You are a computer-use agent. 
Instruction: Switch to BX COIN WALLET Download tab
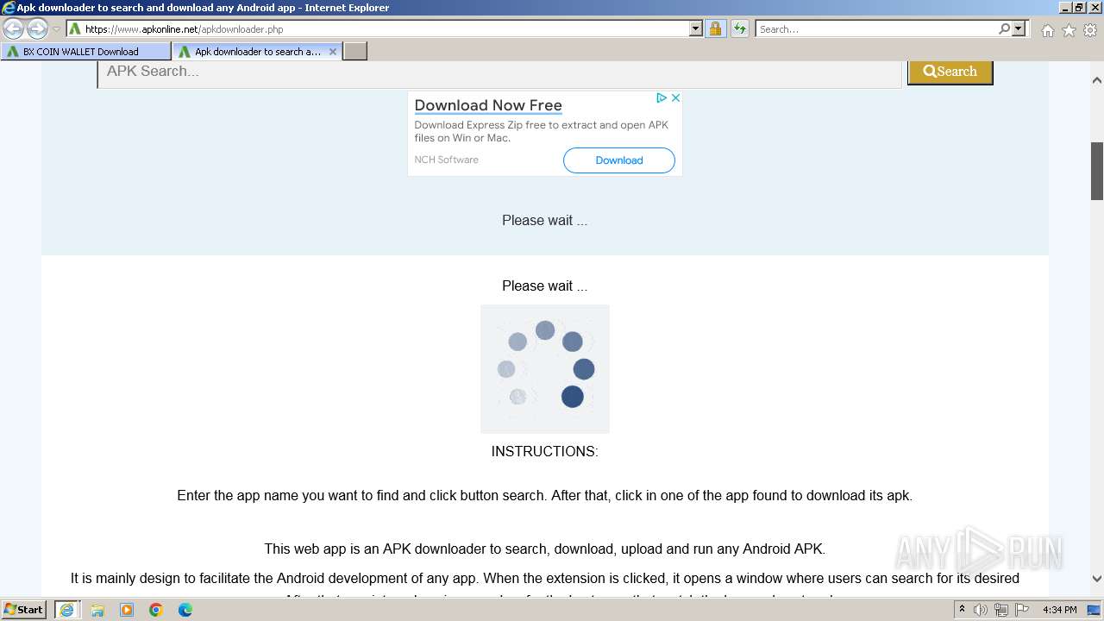86,52
